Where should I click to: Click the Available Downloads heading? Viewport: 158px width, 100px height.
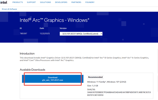pyautogui.click(x=32, y=70)
